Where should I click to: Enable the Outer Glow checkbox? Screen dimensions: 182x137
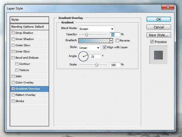(x=13, y=45)
